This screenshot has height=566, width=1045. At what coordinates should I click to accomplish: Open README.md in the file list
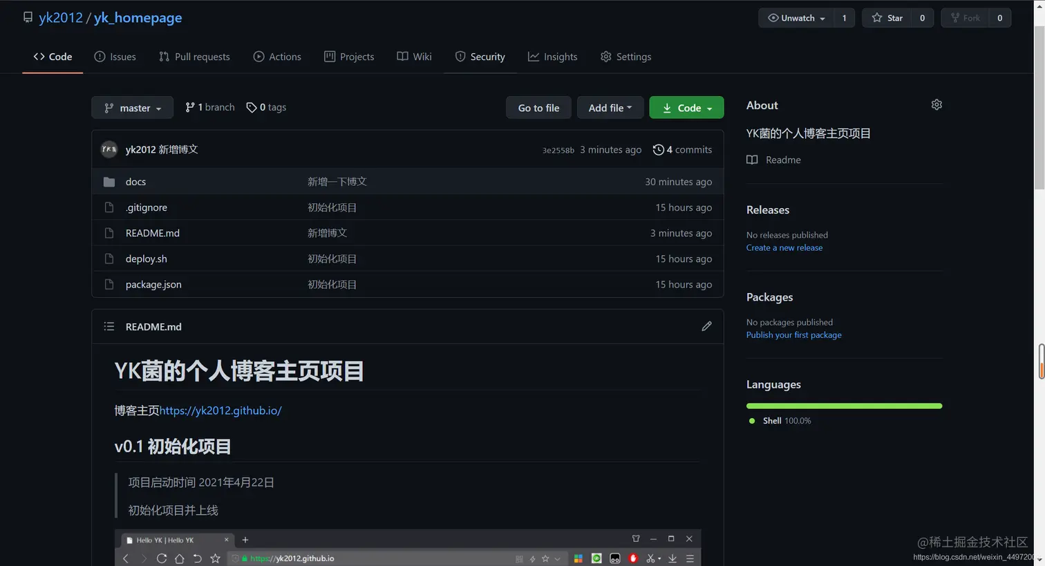pos(153,233)
